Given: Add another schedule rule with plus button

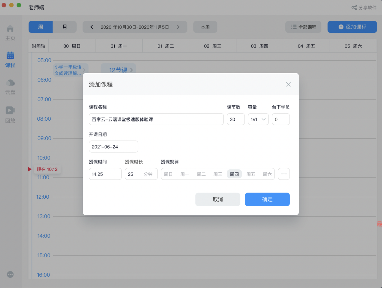Looking at the screenshot, I should coord(284,174).
